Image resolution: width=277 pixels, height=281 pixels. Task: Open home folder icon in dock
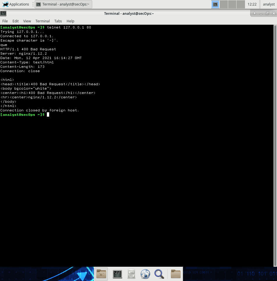coord(101,274)
